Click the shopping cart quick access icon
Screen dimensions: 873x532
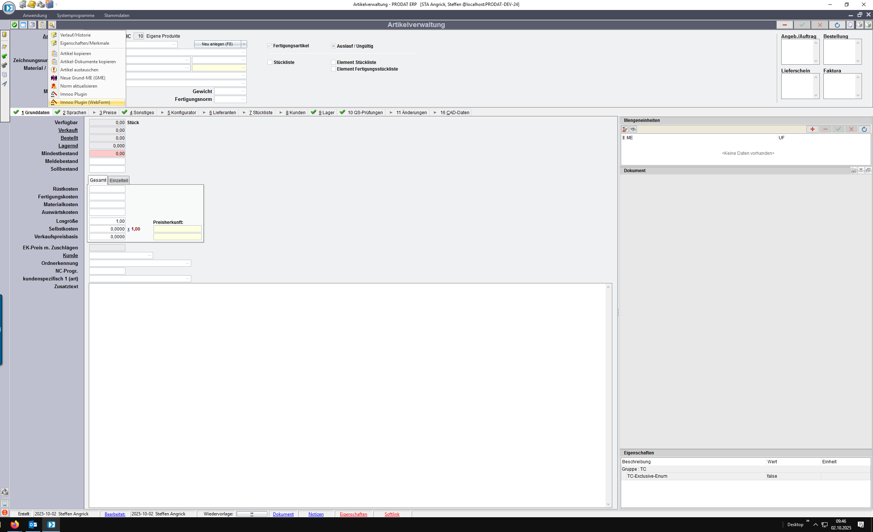coord(23,4)
